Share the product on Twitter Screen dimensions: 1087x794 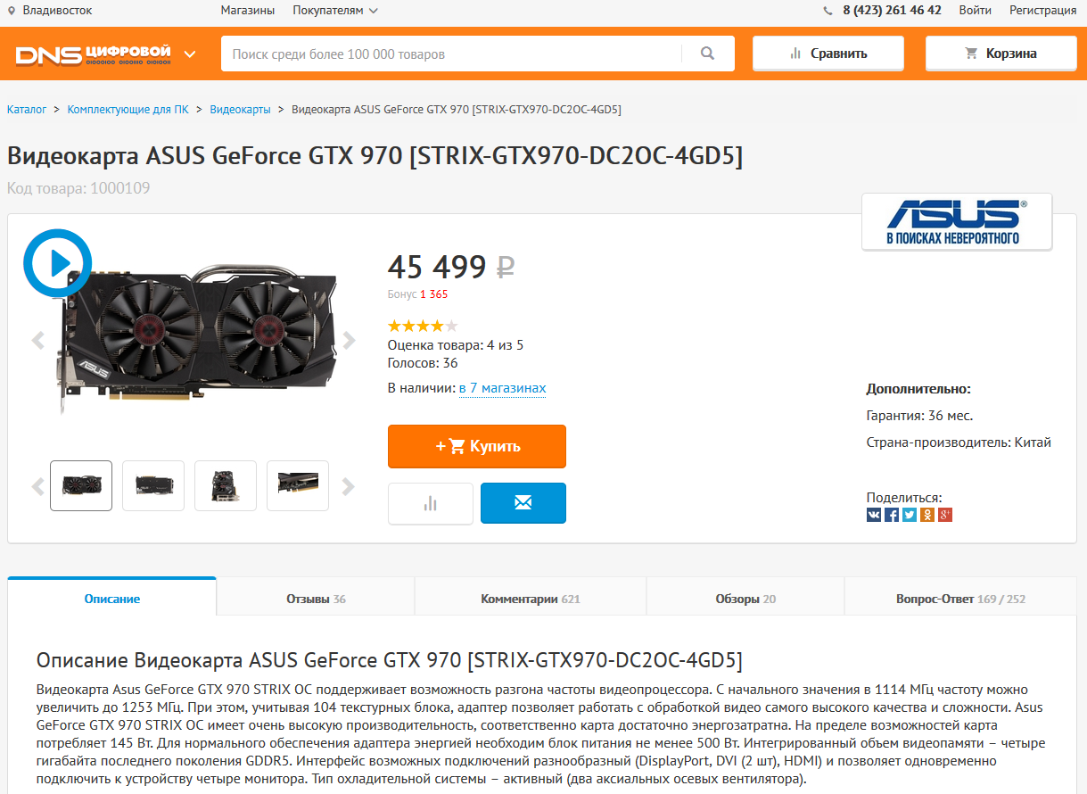pyautogui.click(x=910, y=515)
